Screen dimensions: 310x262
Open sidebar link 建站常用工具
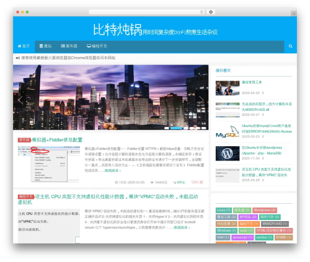(x=252, y=82)
